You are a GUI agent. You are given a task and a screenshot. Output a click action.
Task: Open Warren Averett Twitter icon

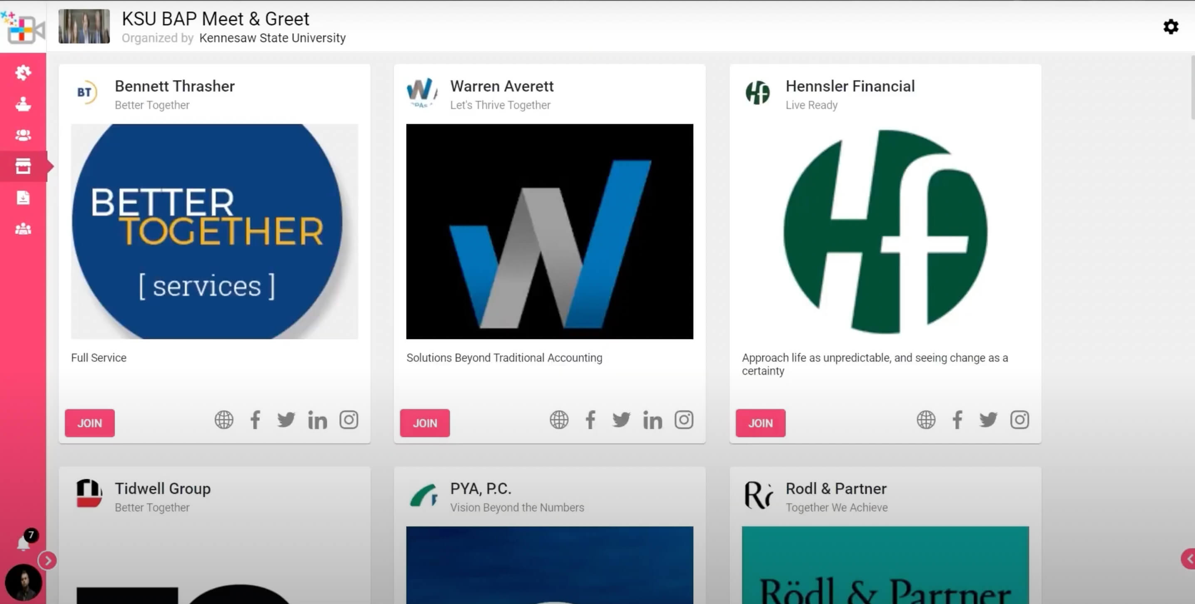tap(622, 420)
